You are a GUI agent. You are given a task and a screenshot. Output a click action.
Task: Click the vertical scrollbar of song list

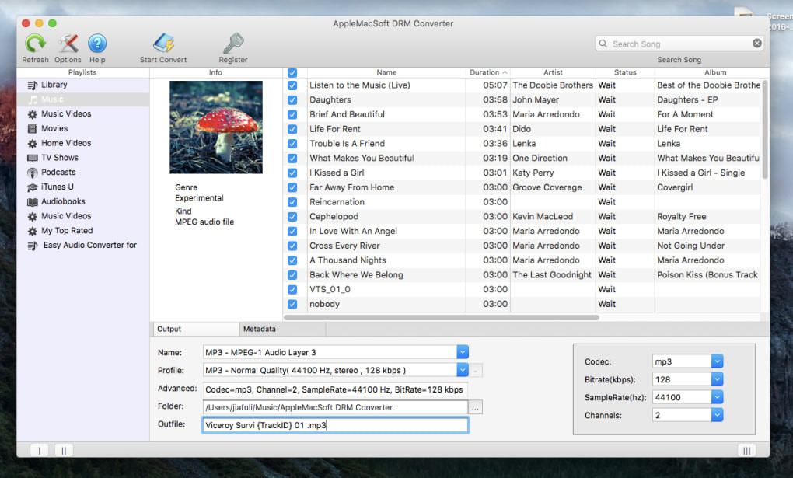765,130
